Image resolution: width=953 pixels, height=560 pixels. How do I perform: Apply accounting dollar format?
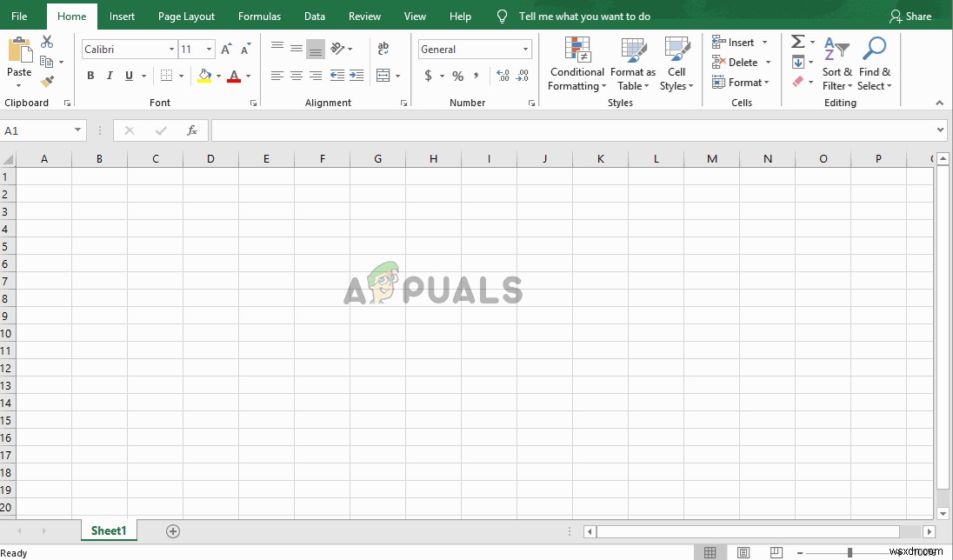tap(429, 76)
